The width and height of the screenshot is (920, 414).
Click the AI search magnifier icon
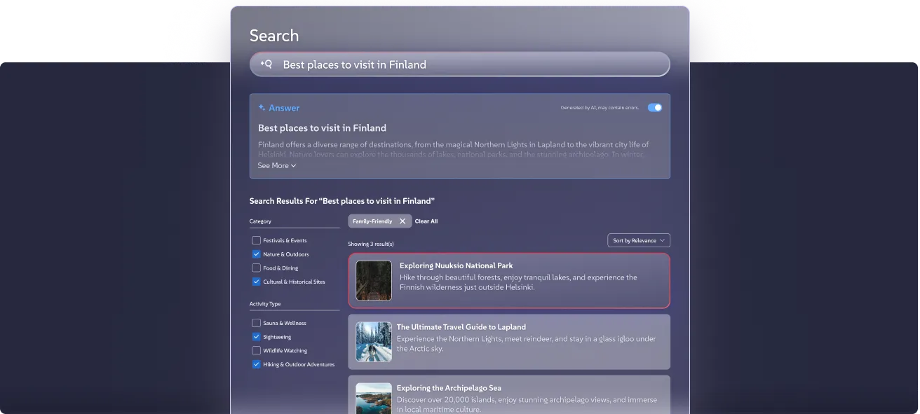266,64
